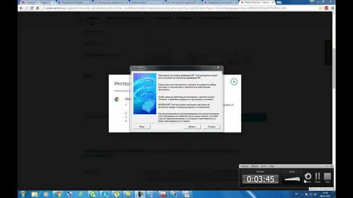
Task: Open Mail.ru Agent taskbar icon
Action: click(x=93, y=194)
